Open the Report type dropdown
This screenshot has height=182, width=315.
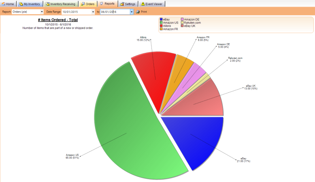pyautogui.click(x=42, y=12)
